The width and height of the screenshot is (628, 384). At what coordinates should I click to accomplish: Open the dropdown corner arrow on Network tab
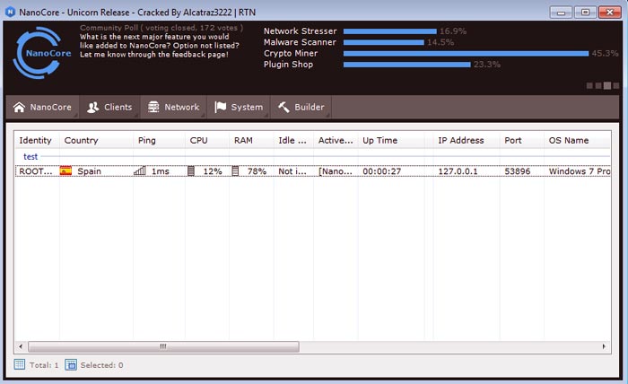point(204,116)
